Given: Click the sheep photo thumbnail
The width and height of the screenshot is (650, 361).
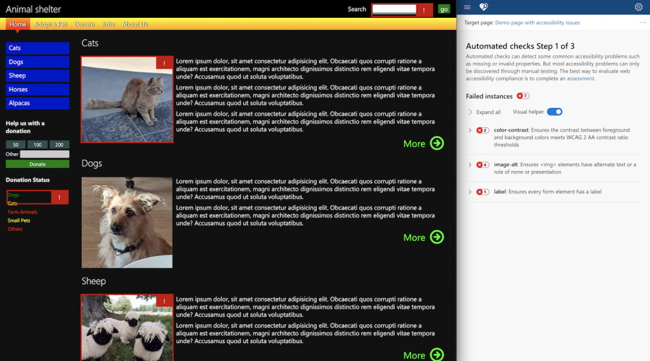Looking at the screenshot, I should coord(127,328).
